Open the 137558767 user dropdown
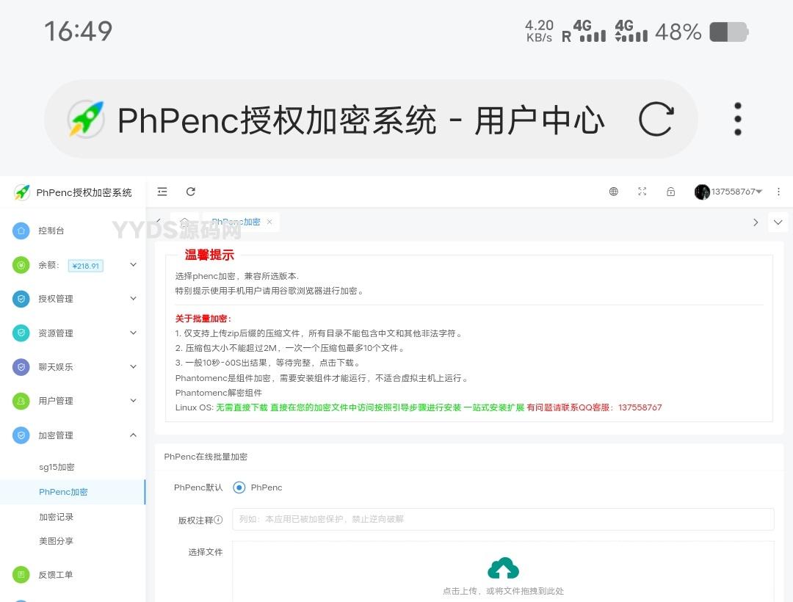Viewport: 793px width, 602px height. tap(728, 192)
